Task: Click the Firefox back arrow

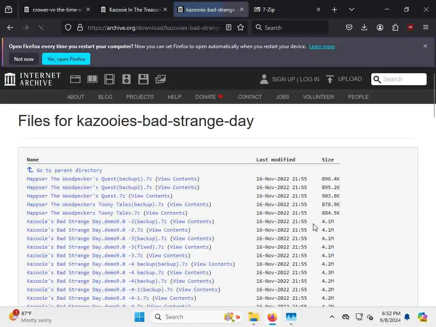Action: point(10,28)
